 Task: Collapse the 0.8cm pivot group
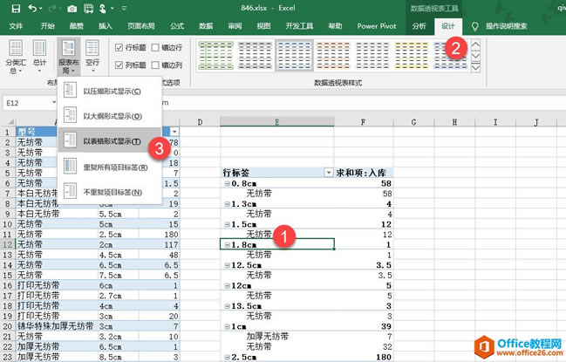pos(227,184)
